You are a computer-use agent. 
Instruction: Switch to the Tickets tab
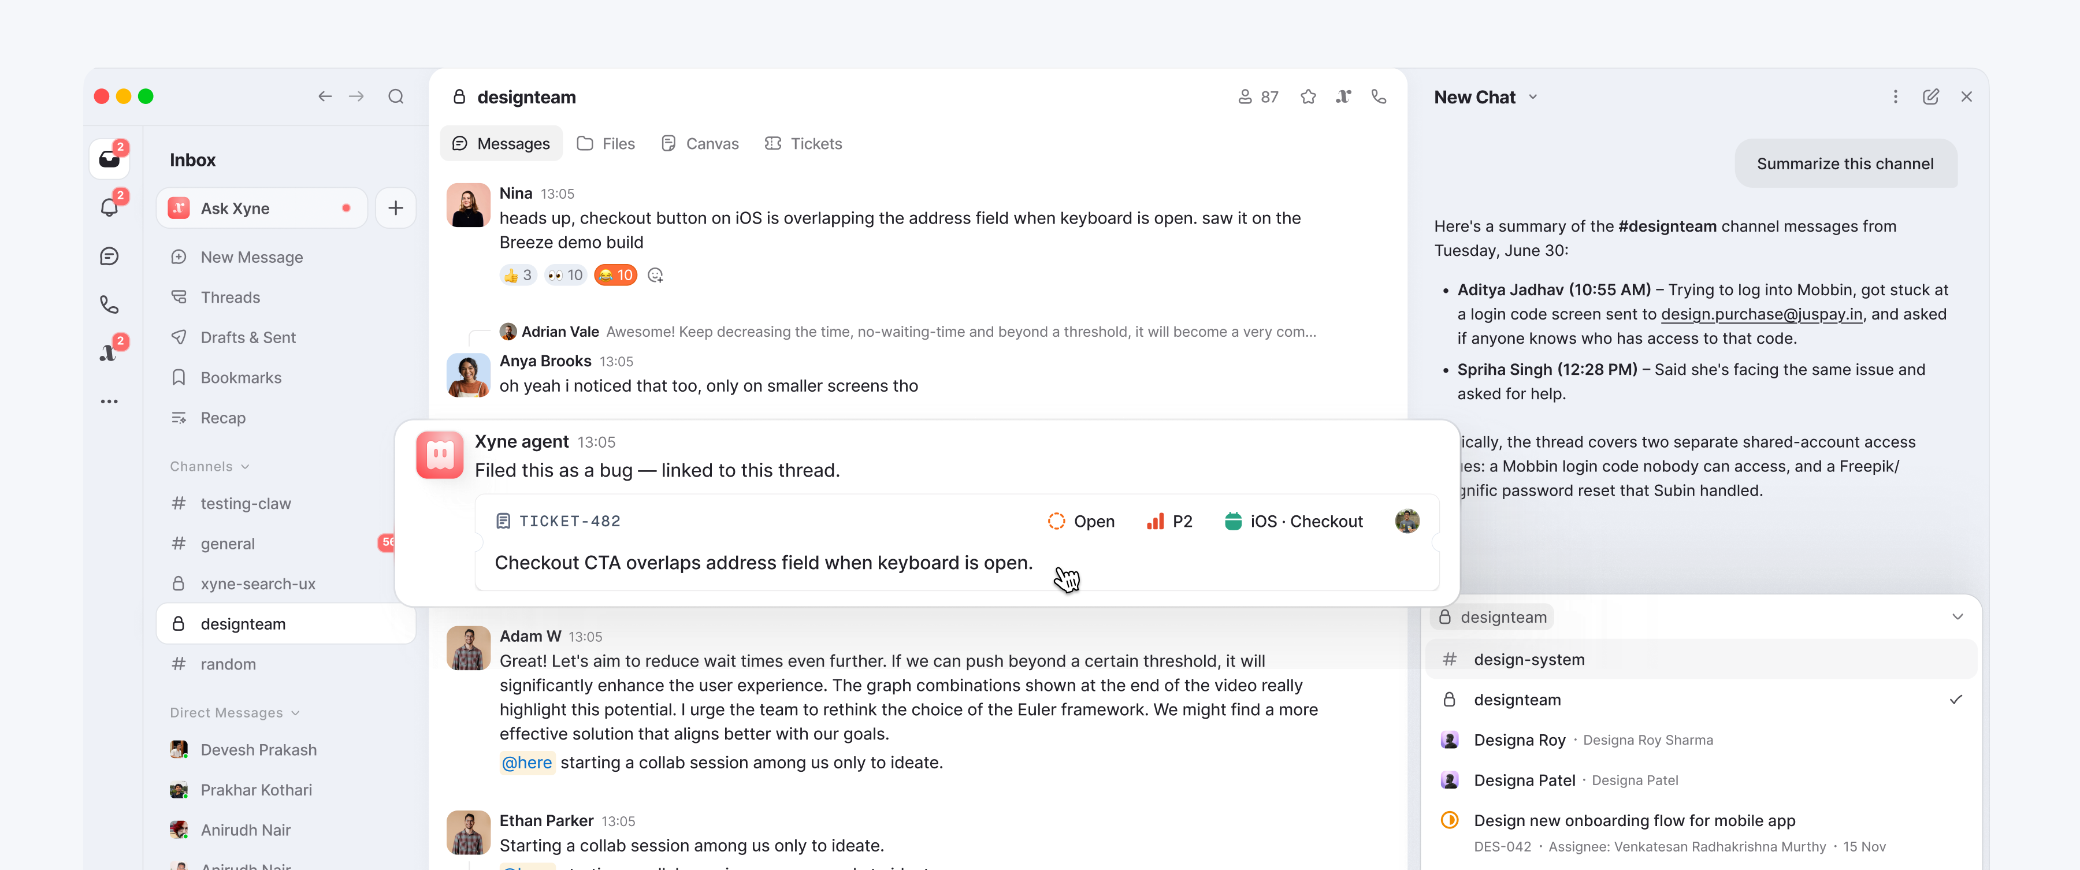tap(804, 144)
